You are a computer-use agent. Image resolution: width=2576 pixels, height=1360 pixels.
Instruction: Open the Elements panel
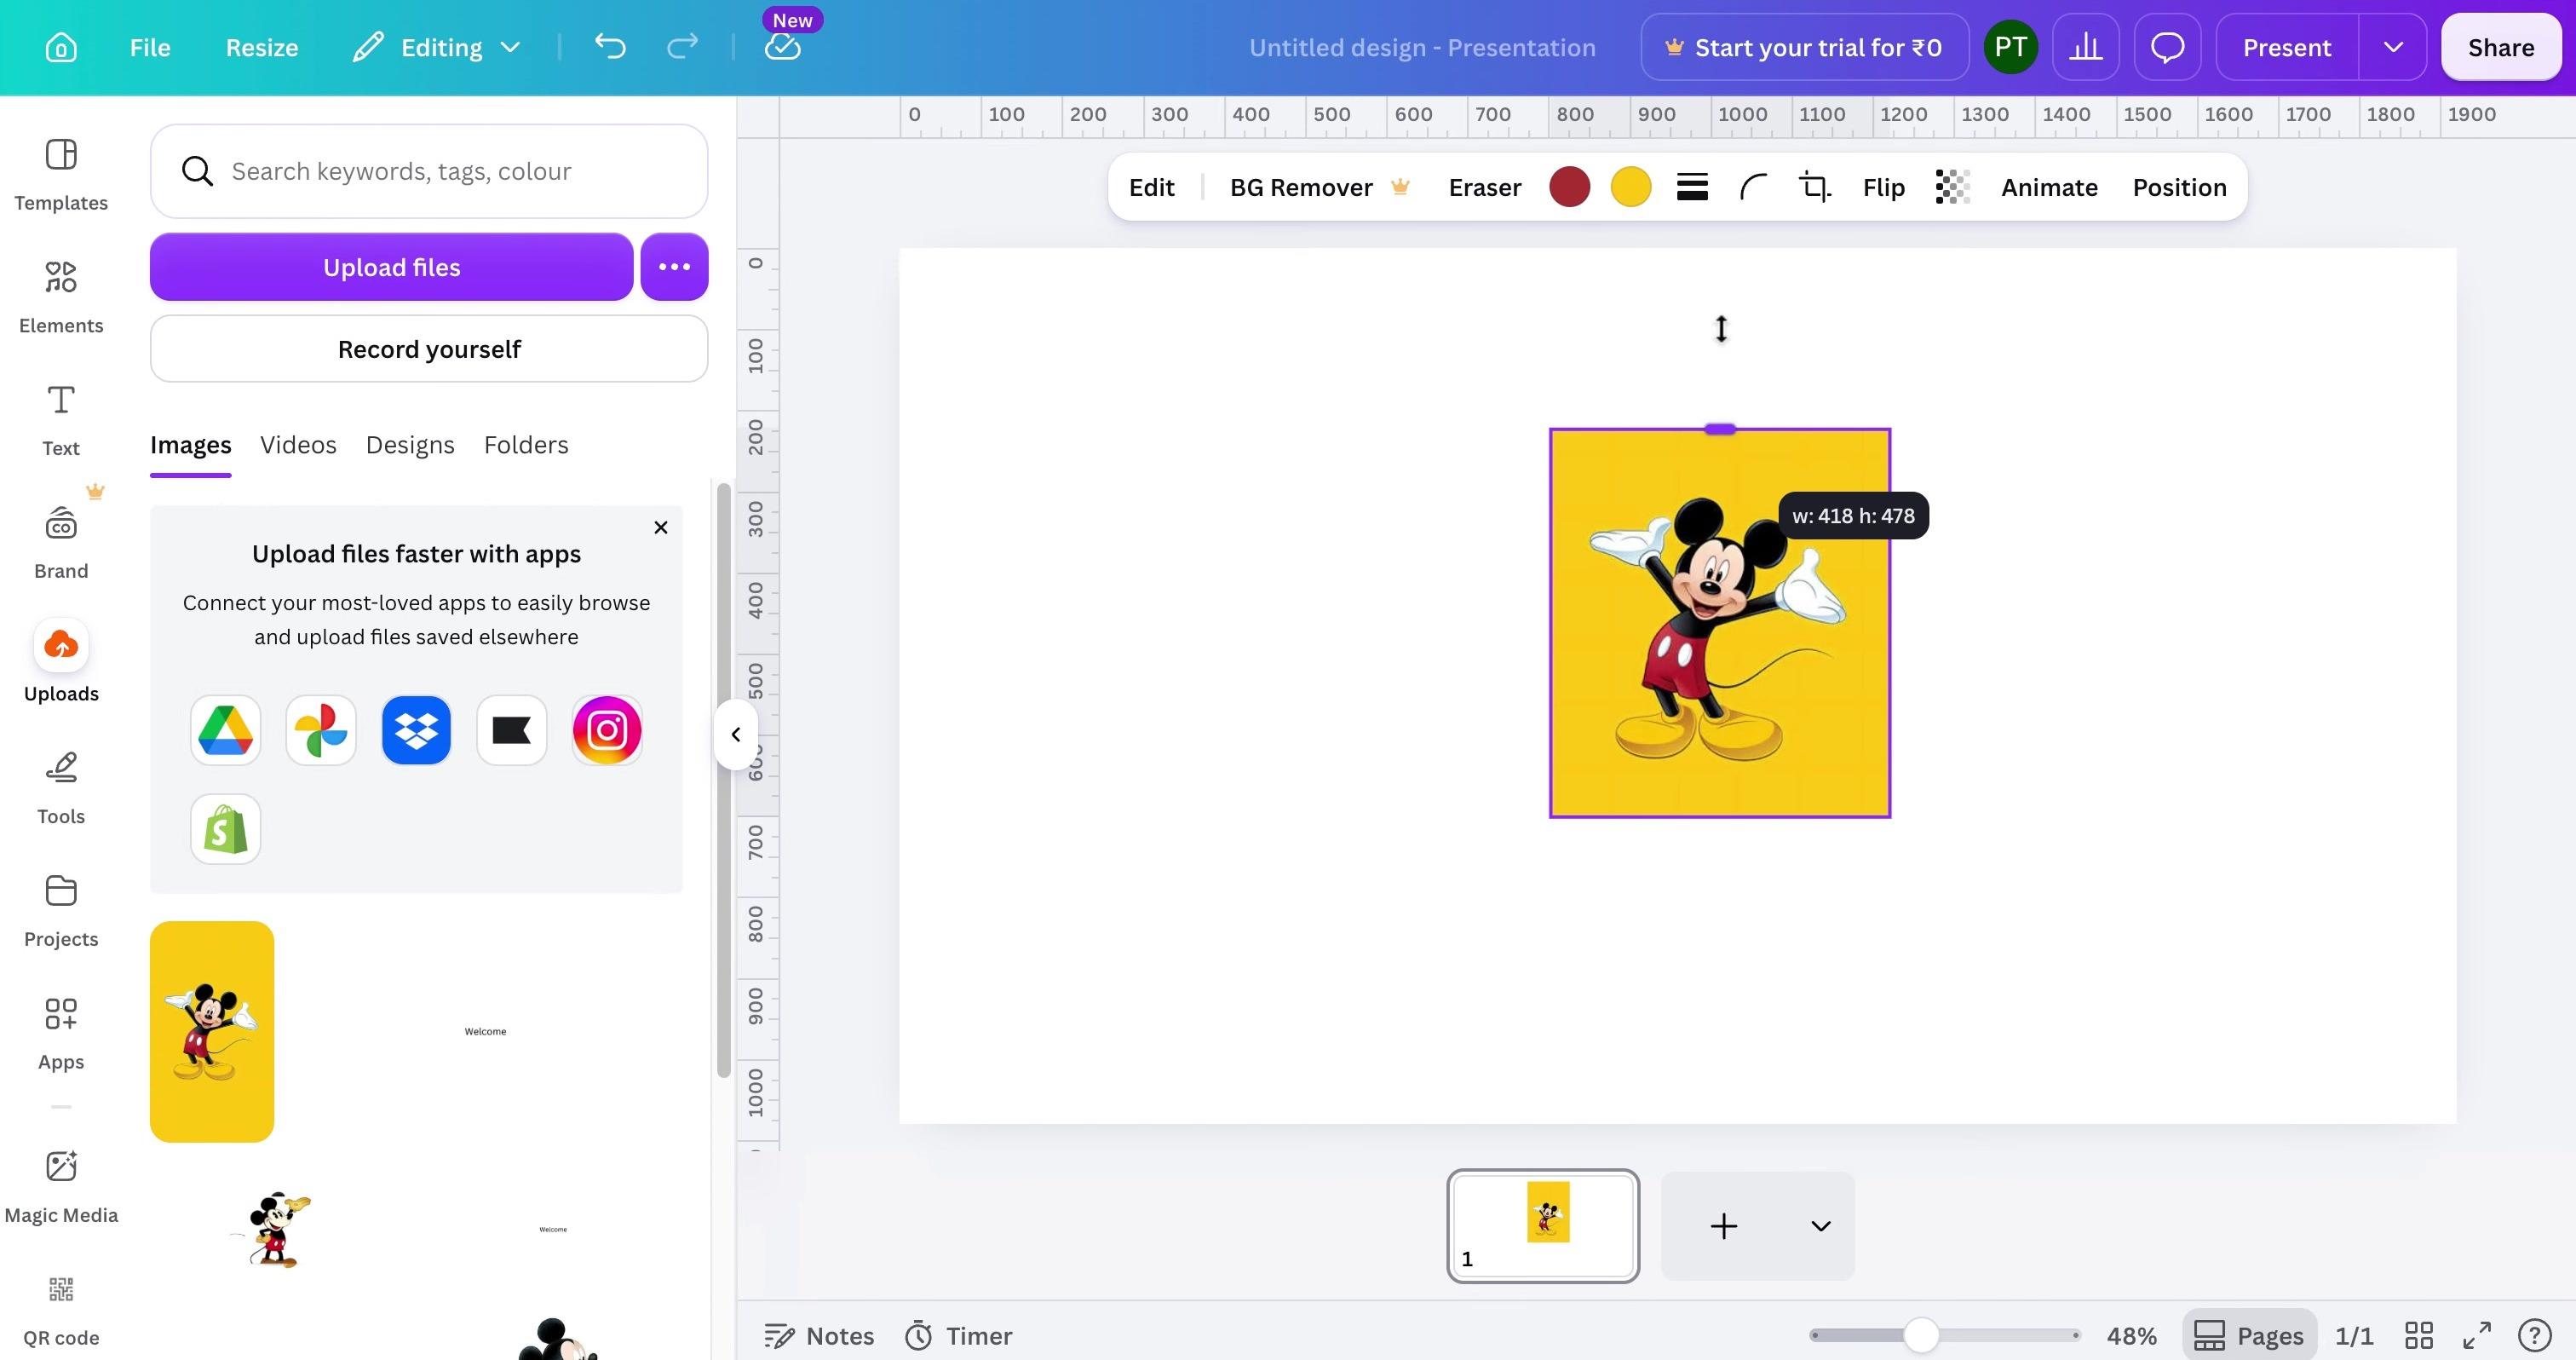coord(61,298)
